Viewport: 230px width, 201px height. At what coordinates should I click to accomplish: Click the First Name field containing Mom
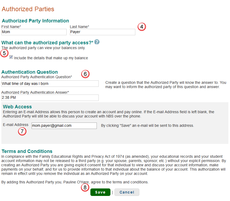pyautogui.click(x=34, y=32)
